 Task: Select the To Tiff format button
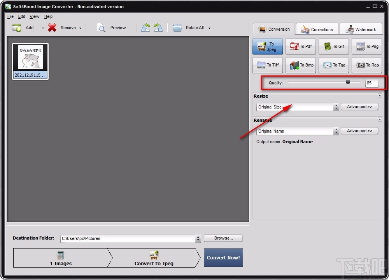point(268,65)
